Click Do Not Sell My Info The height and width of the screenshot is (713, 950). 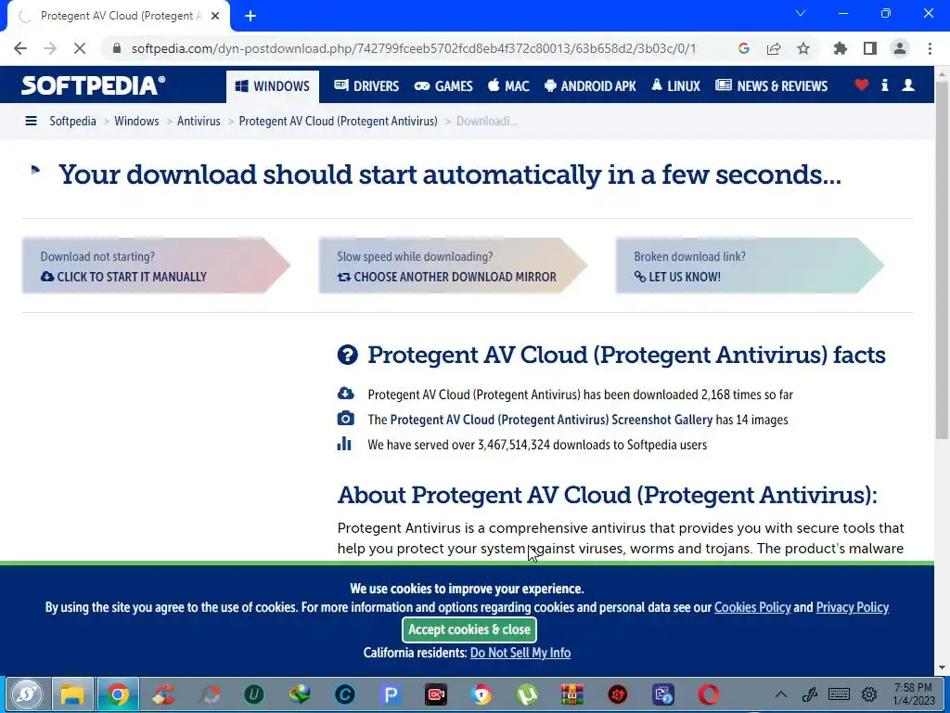[x=520, y=653]
